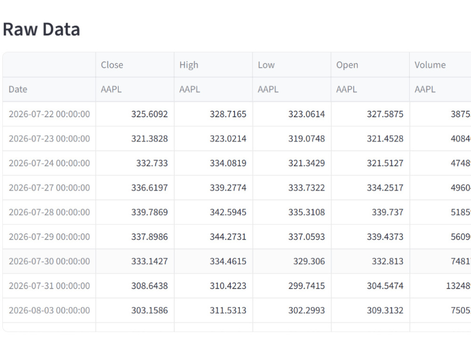Select the AAPL sub-header under High
This screenshot has width=471, height=353.
point(213,89)
